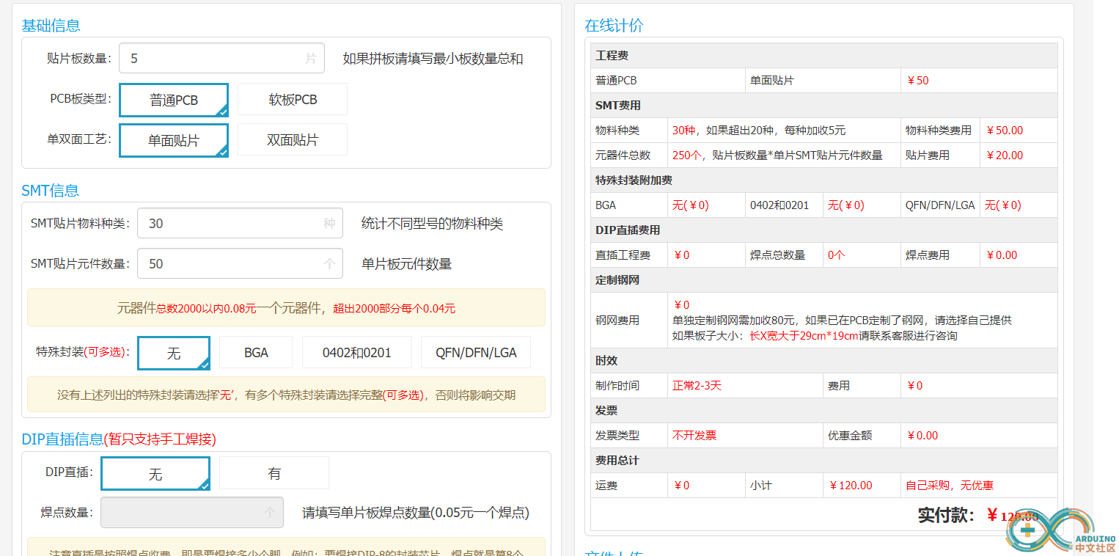Select 有 for DIP直插
The height and width of the screenshot is (556, 1119).
[x=274, y=474]
